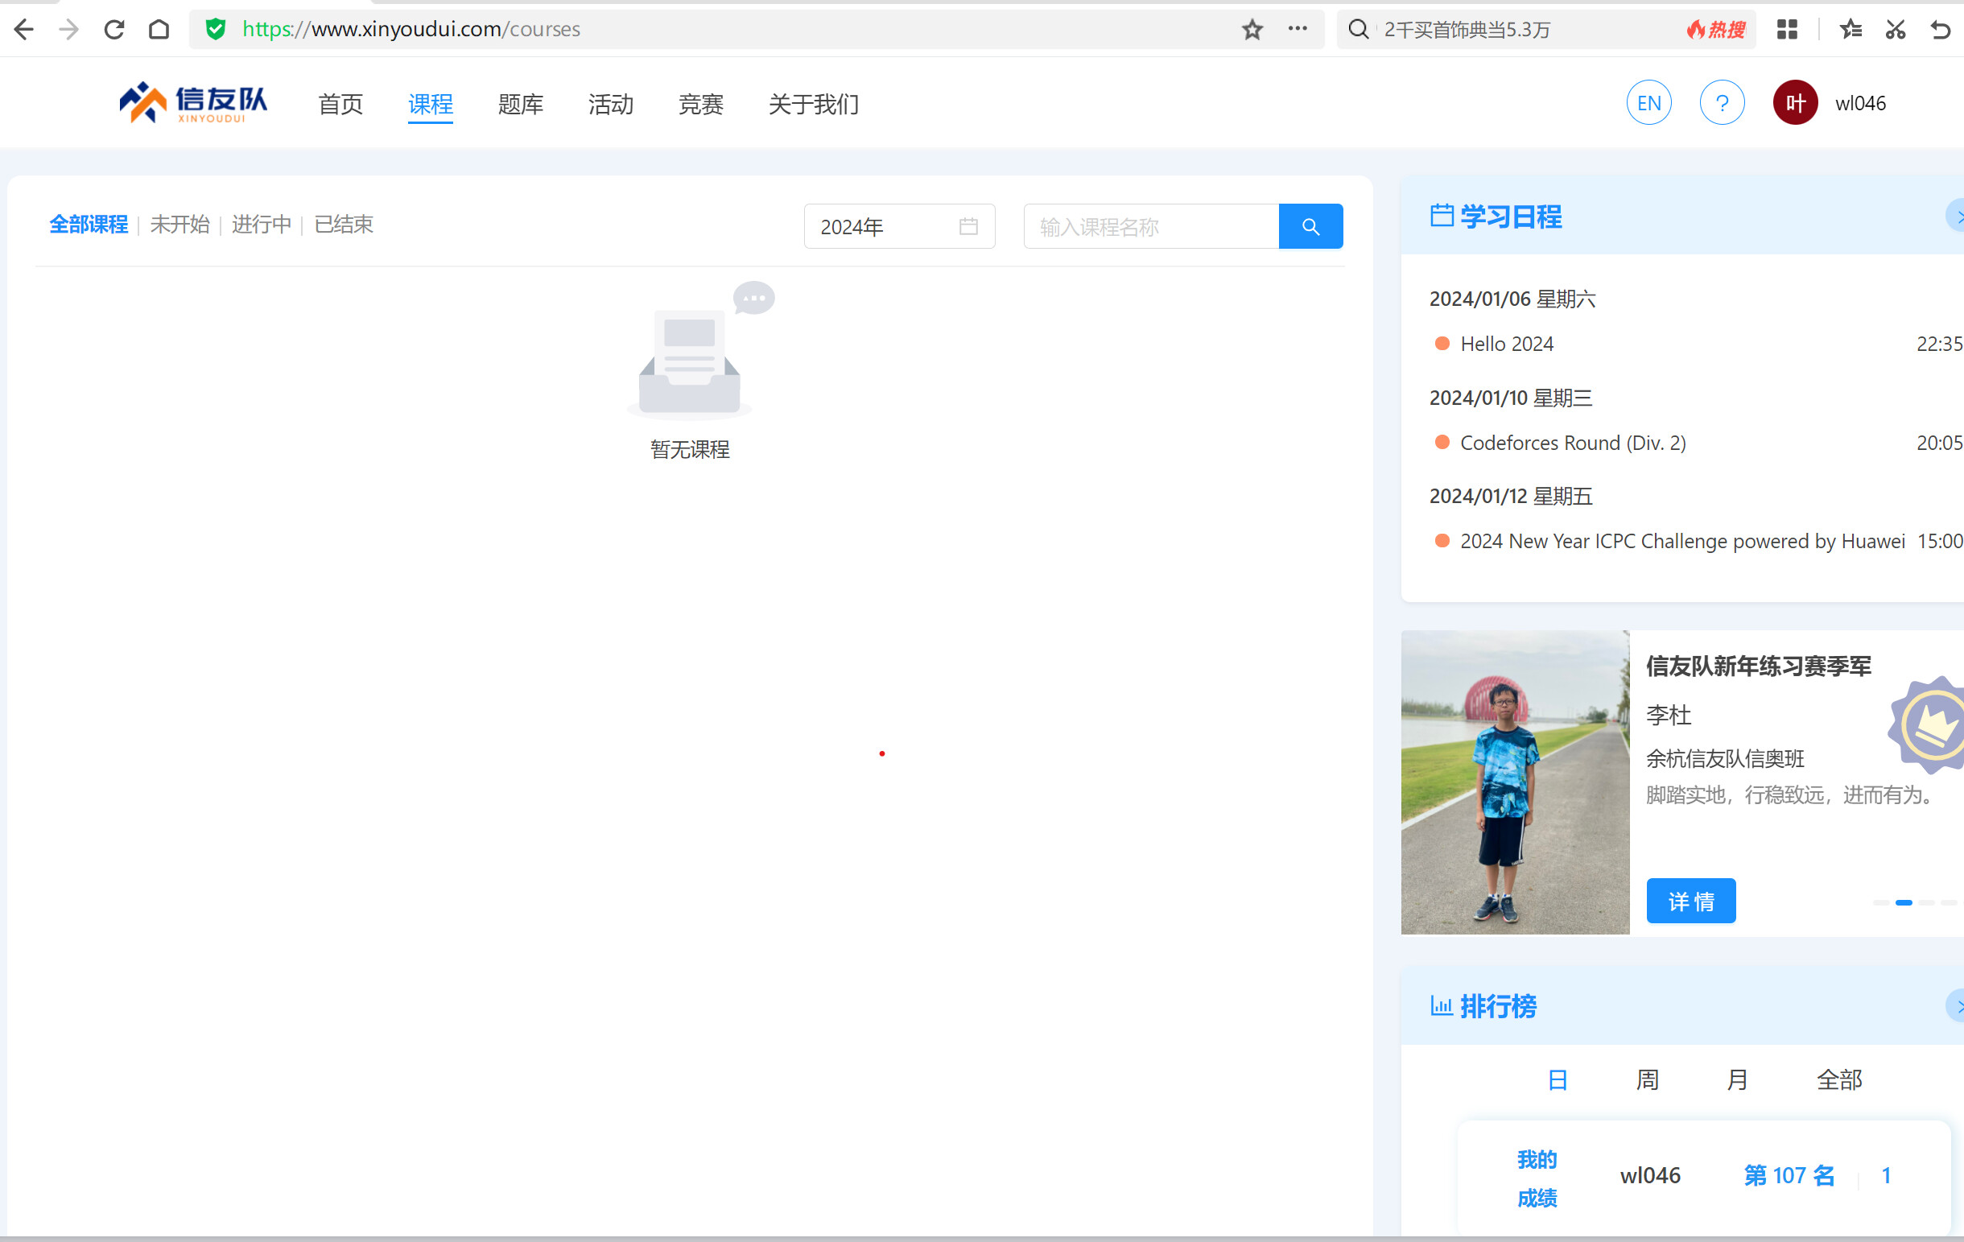Open help via the question mark icon
Screen dimensions: 1964x1242
point(1722,103)
